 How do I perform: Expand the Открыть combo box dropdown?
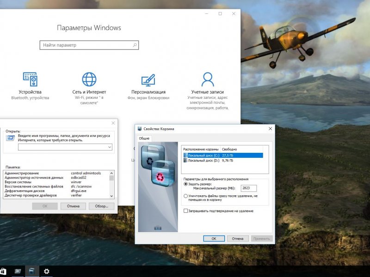110,147
